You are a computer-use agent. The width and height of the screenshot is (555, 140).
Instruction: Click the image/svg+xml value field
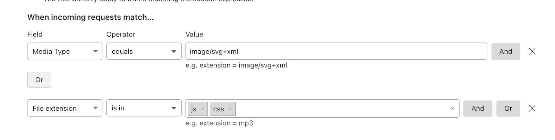[336, 51]
